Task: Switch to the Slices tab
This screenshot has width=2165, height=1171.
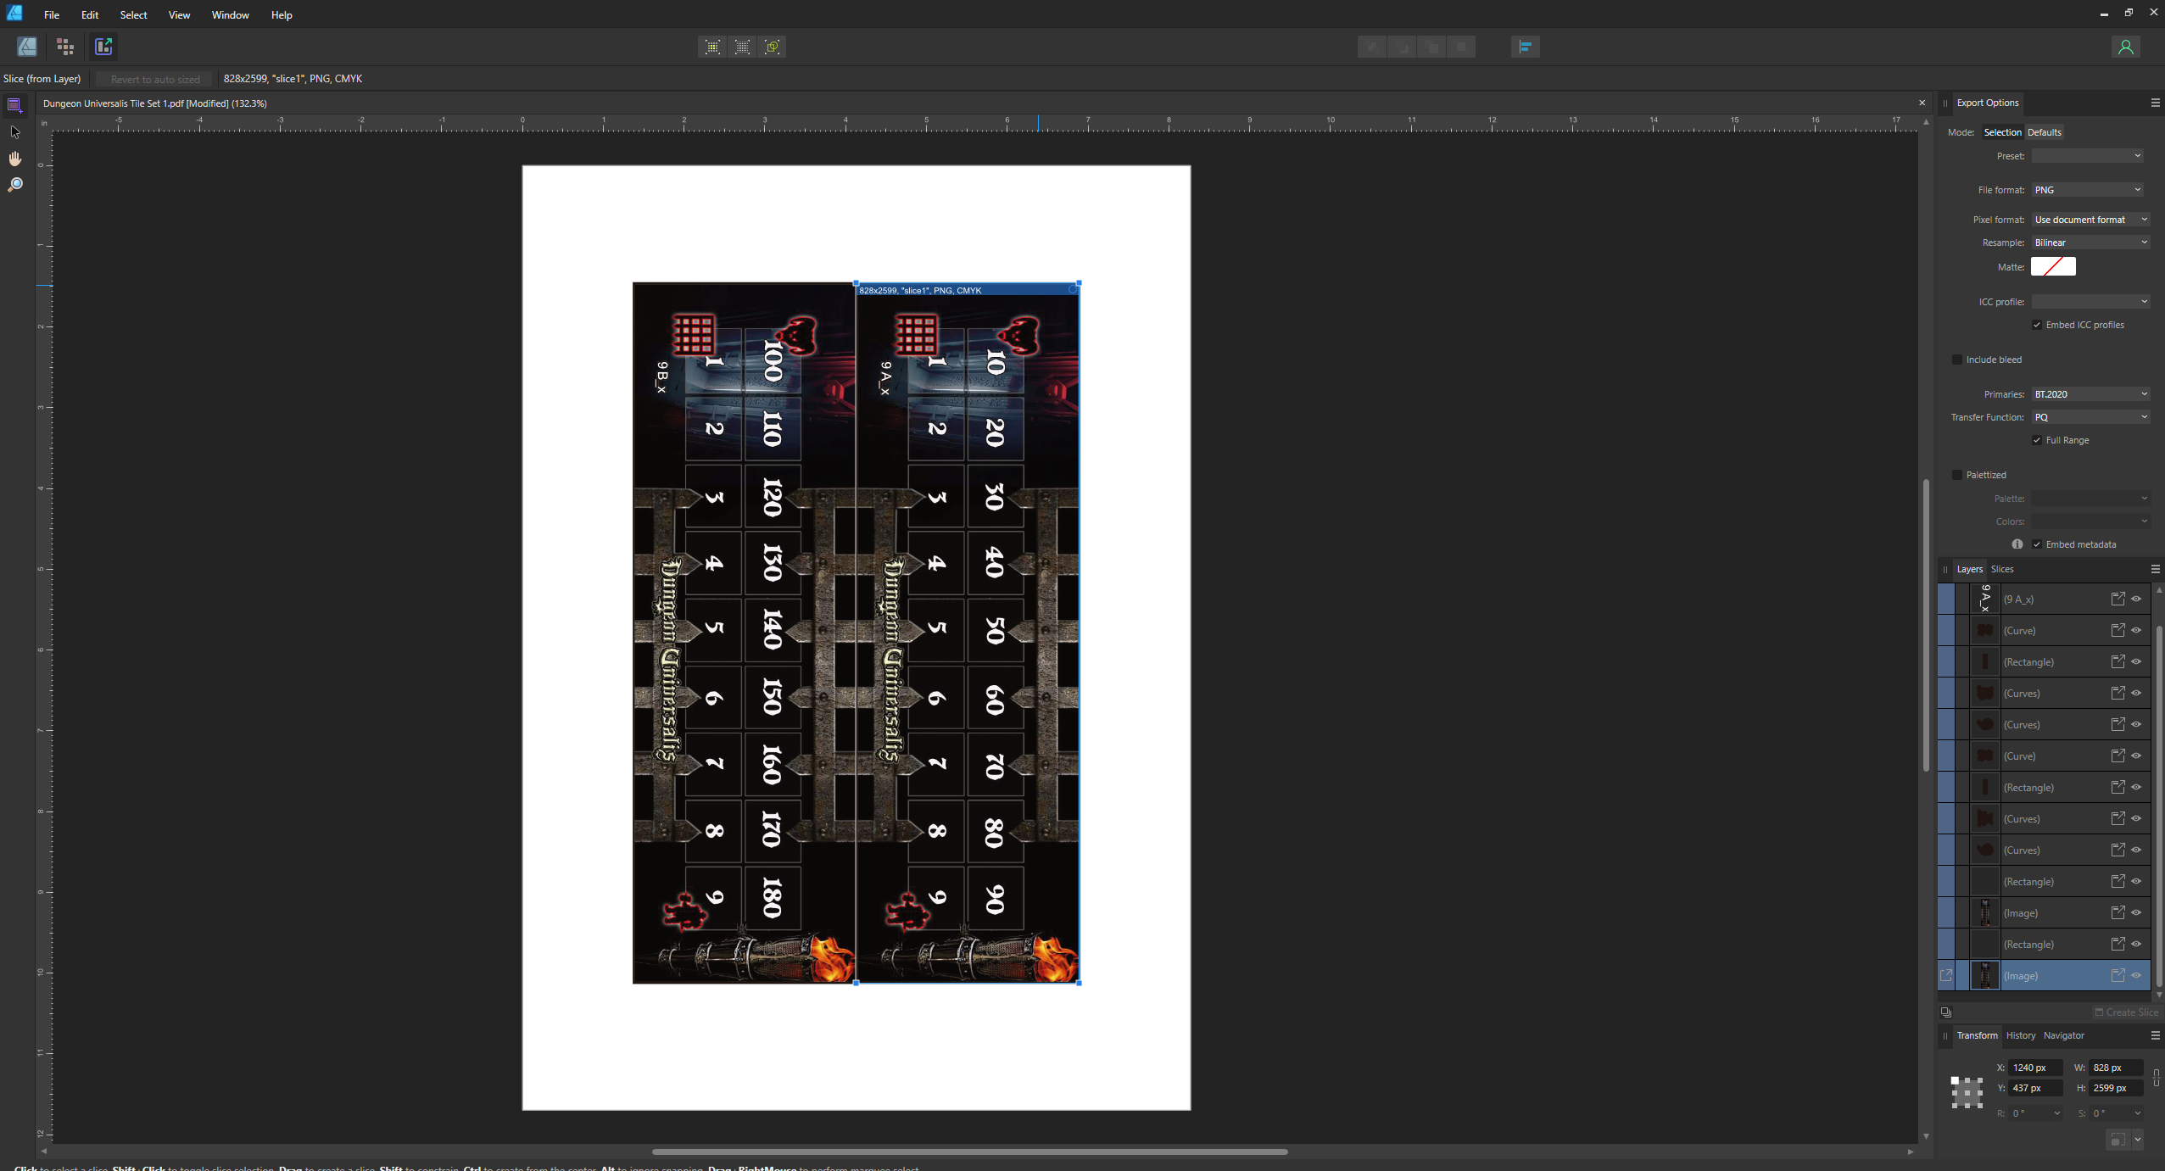Action: click(x=2002, y=569)
